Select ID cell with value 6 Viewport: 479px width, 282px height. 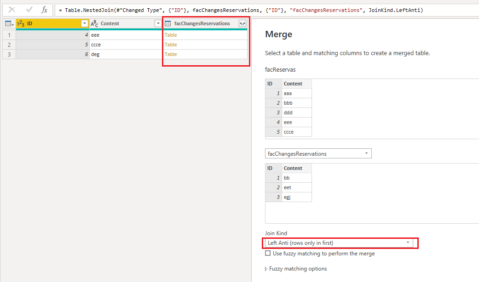tap(52, 54)
